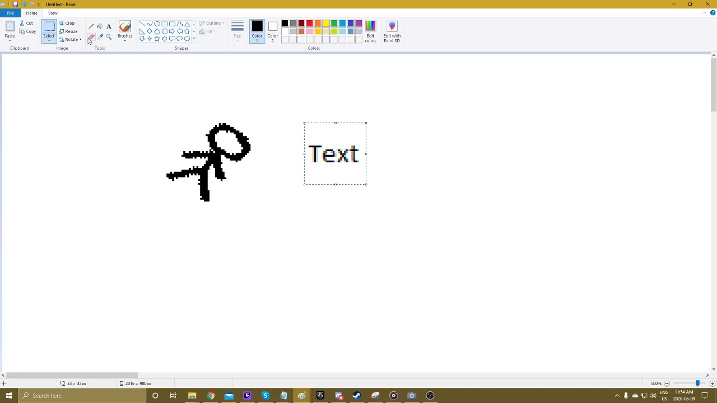Screen dimensions: 717x403
Task: Click the vertical scrollbar down arrow
Action: [x=713, y=368]
